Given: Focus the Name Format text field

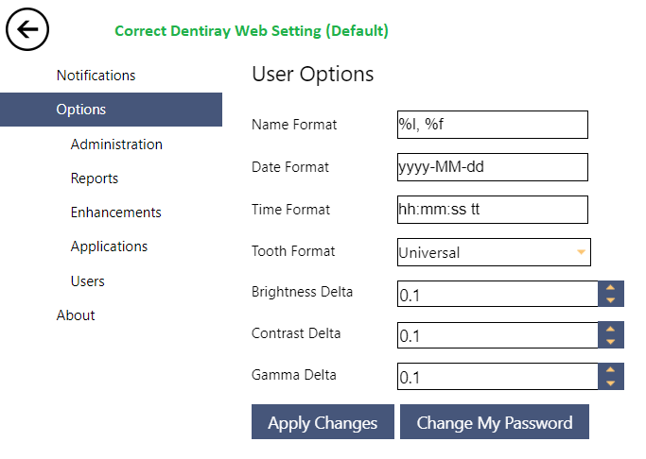Looking at the screenshot, I should (493, 125).
